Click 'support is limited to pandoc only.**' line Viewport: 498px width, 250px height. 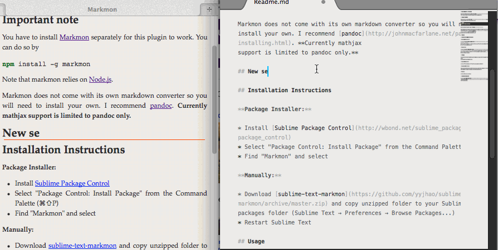[x=298, y=52]
